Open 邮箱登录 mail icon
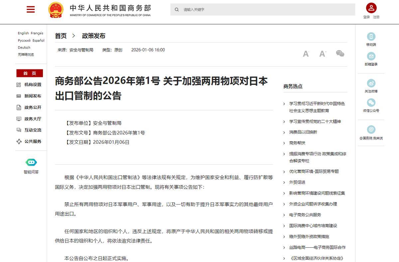Screen dimensions: 399x262 [371, 56]
